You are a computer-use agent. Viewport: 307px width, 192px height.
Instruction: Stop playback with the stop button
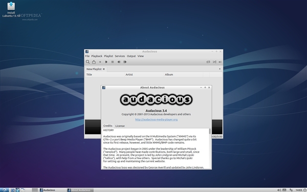113,62
